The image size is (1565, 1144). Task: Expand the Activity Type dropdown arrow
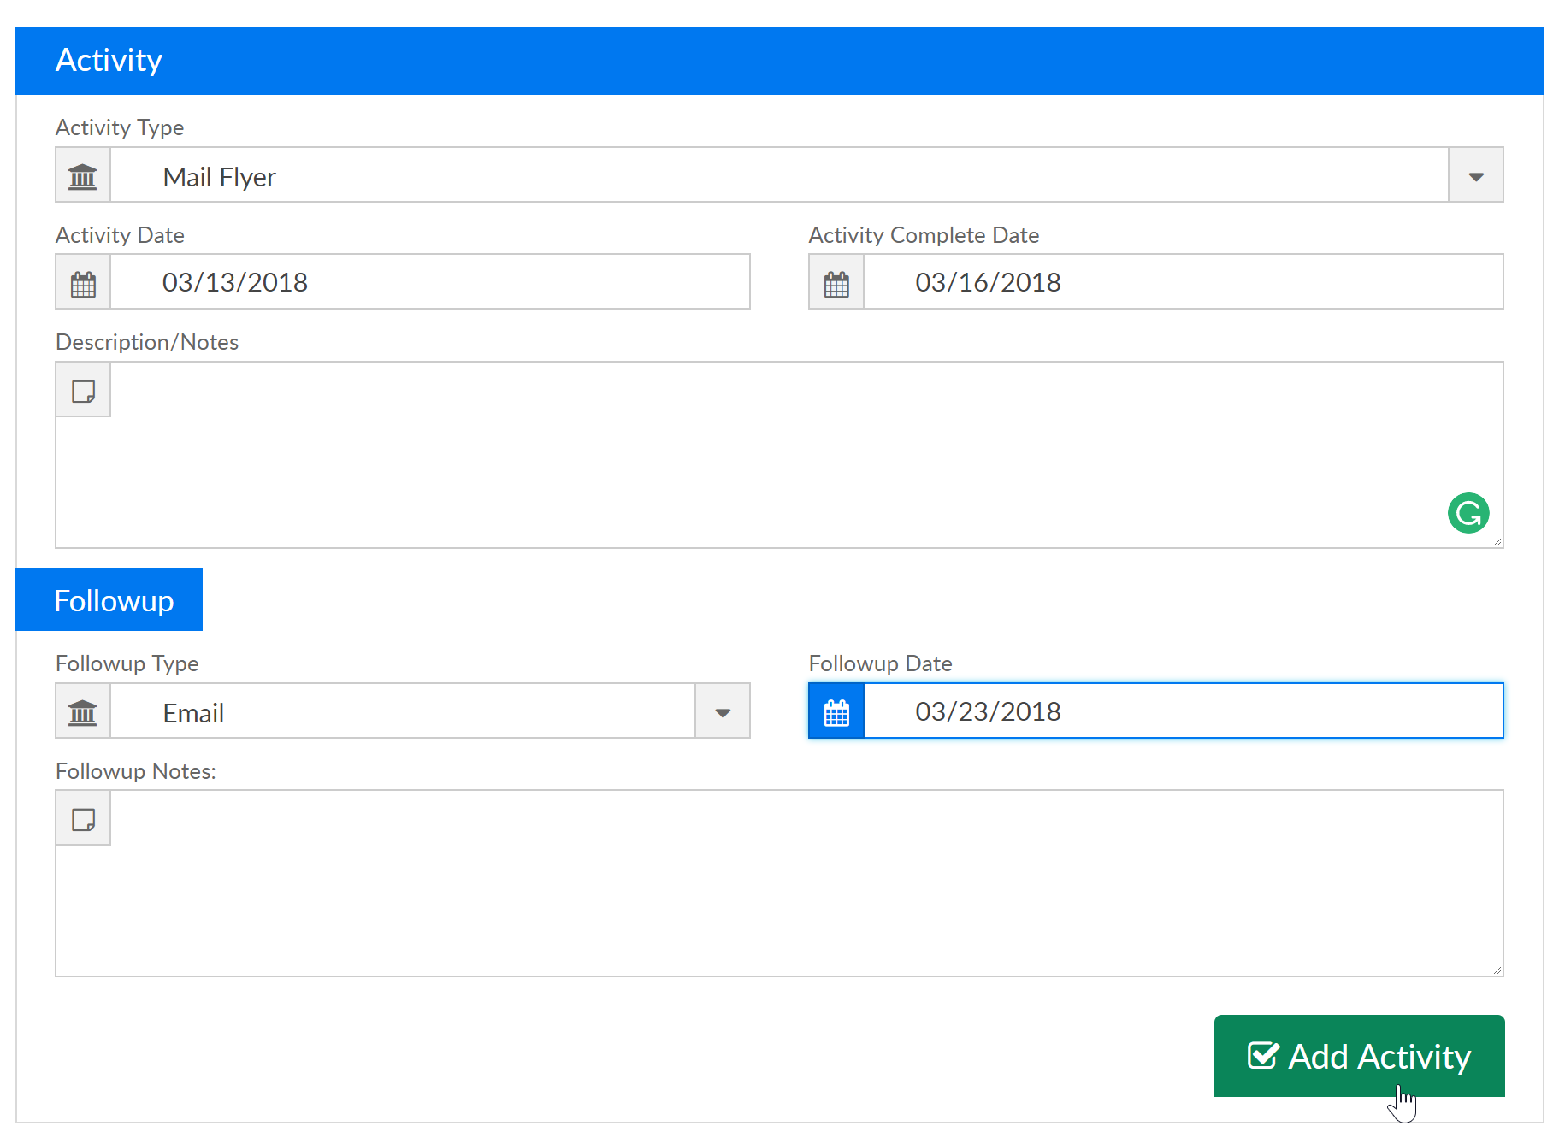[x=1476, y=175]
